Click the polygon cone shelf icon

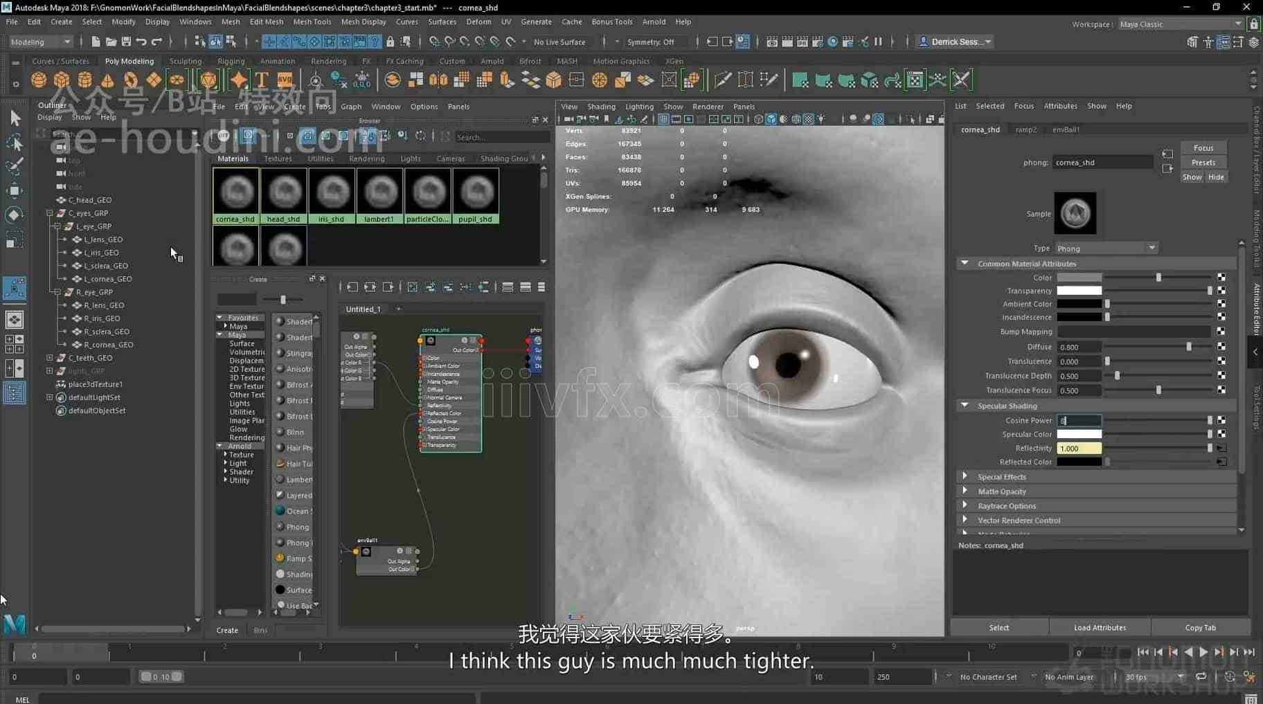(107, 80)
